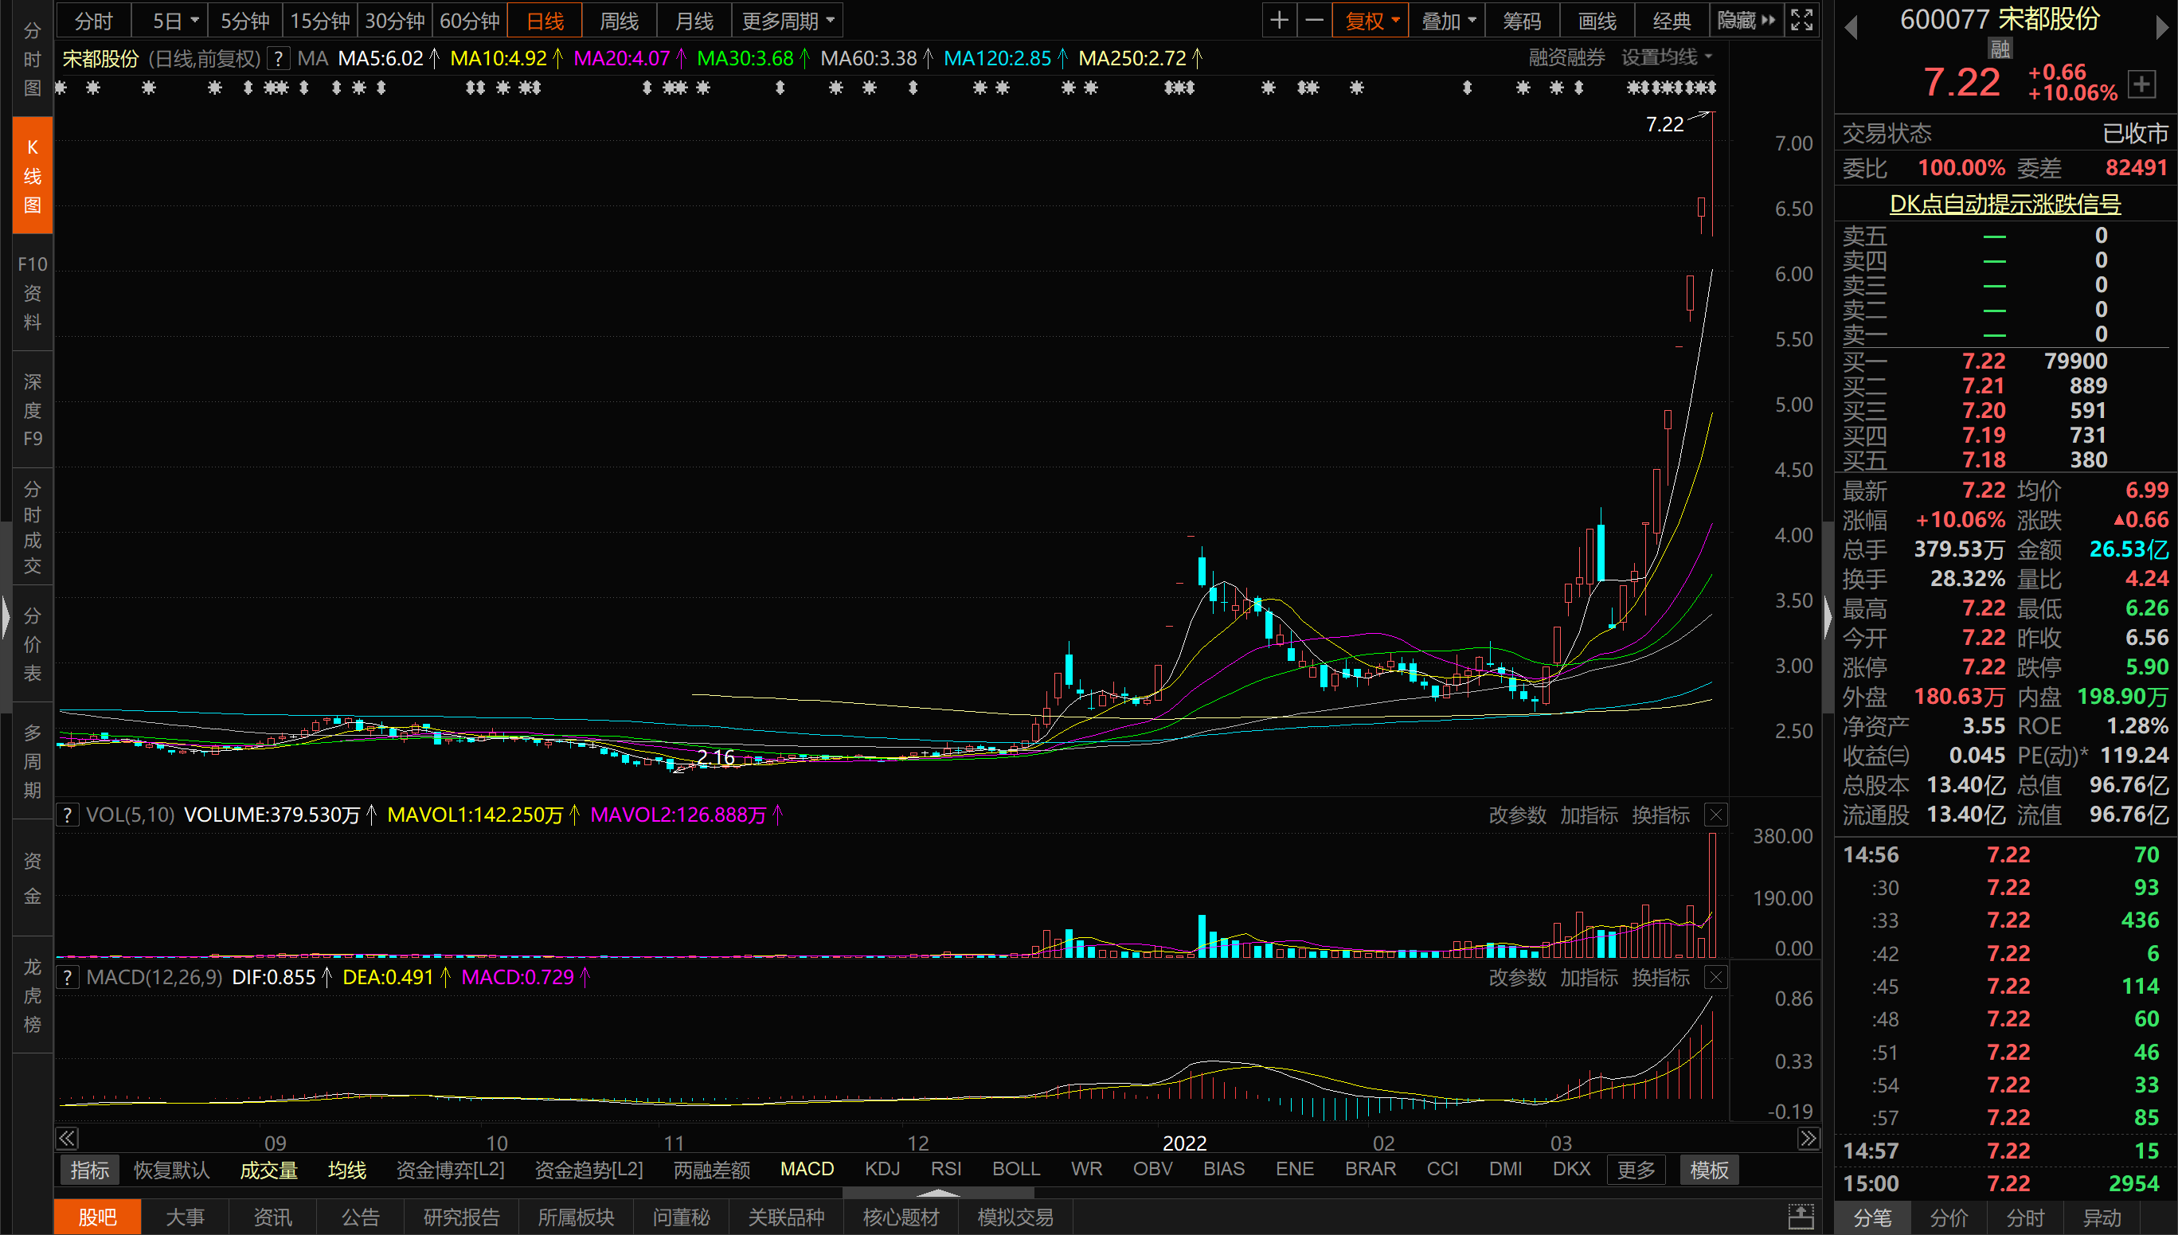Screen dimensions: 2178x1235
Task: Add stock to watchlist plus icon
Action: [2141, 84]
